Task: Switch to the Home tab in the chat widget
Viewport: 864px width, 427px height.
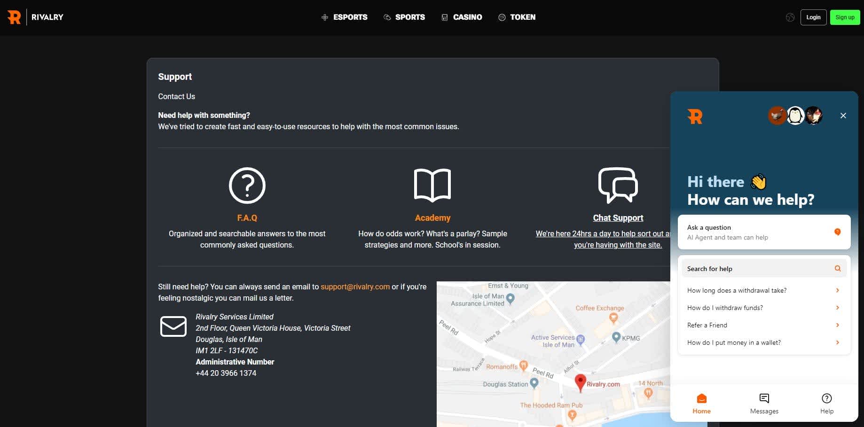Action: pos(702,404)
